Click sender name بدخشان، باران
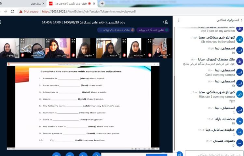The width and height of the screenshot is (244, 156). tap(224, 119)
